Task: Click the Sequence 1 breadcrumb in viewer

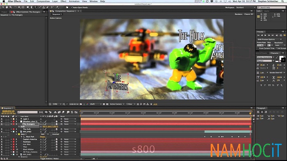Action: pyautogui.click(x=57, y=14)
